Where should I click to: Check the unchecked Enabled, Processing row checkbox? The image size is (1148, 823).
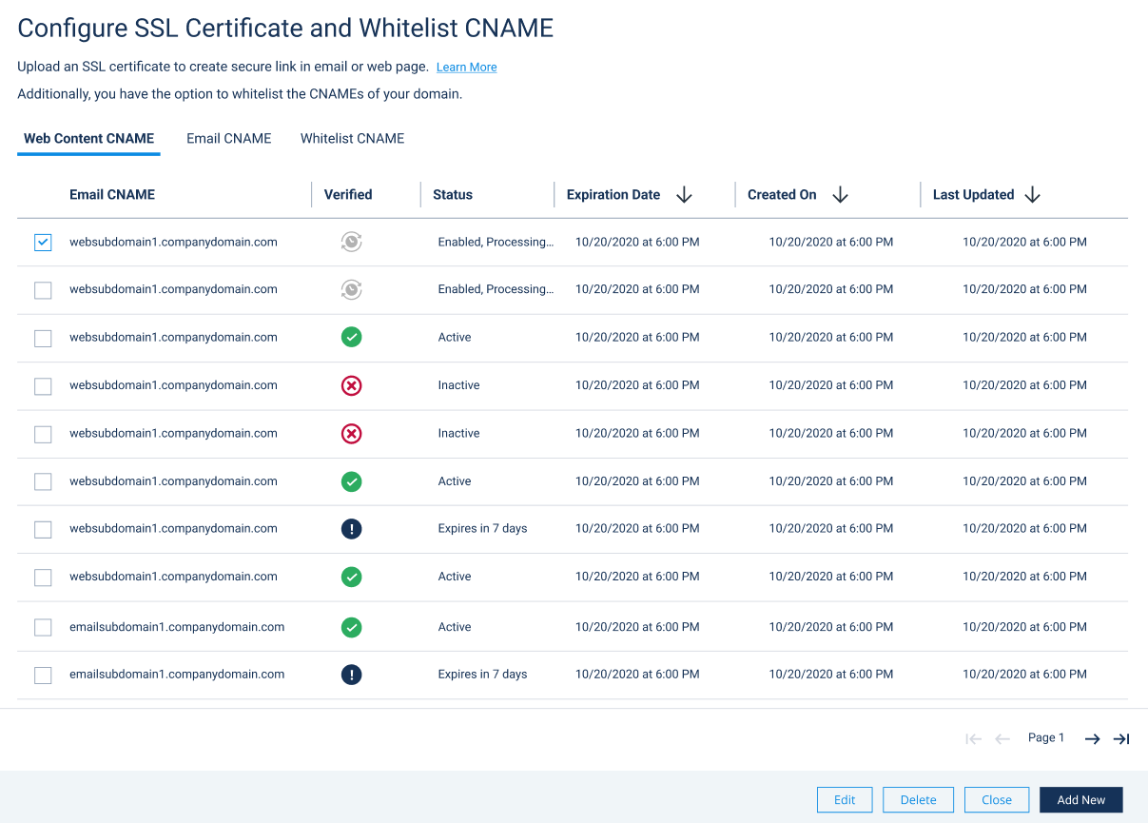[43, 290]
